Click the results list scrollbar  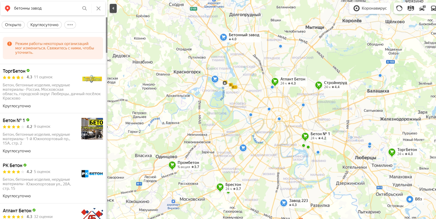(x=107, y=35)
